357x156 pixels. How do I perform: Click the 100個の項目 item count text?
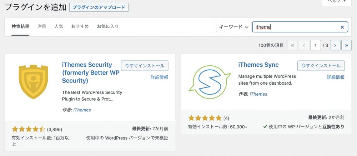click(271, 45)
